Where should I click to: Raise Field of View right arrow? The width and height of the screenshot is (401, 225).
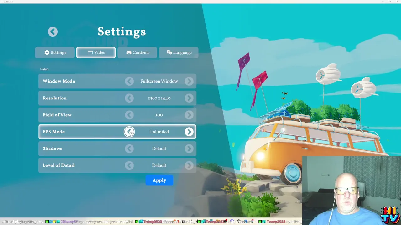pos(189,115)
